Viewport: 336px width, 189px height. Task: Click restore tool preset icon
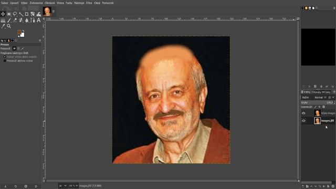point(16,186)
